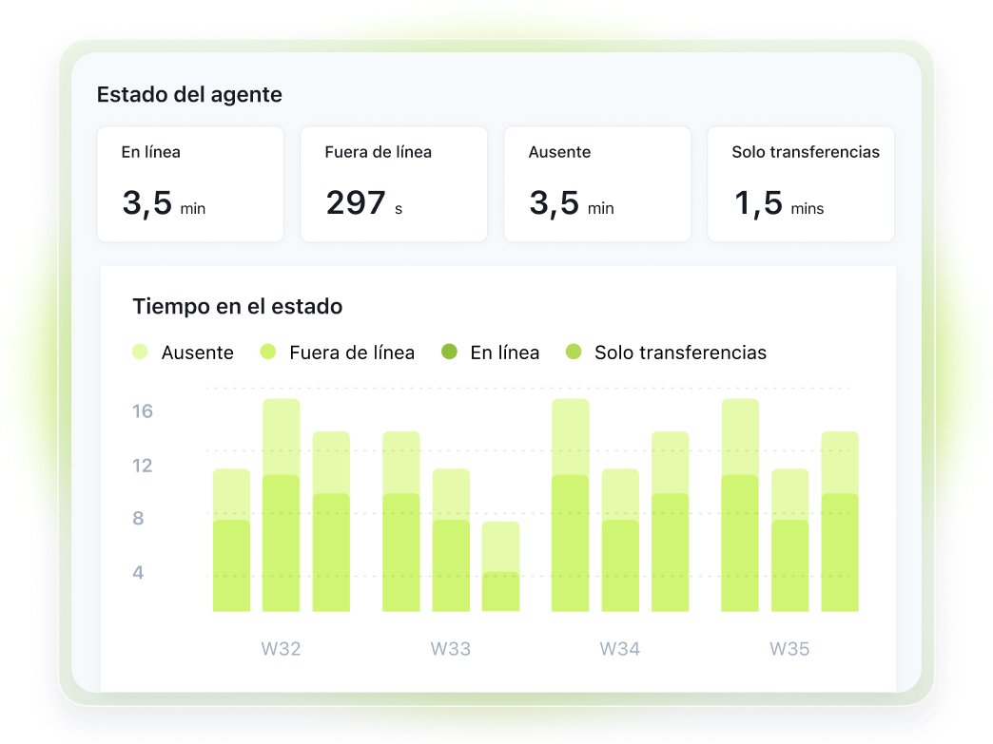Click the Ausente legend color dot
This screenshot has width=993, height=744.
(x=140, y=353)
